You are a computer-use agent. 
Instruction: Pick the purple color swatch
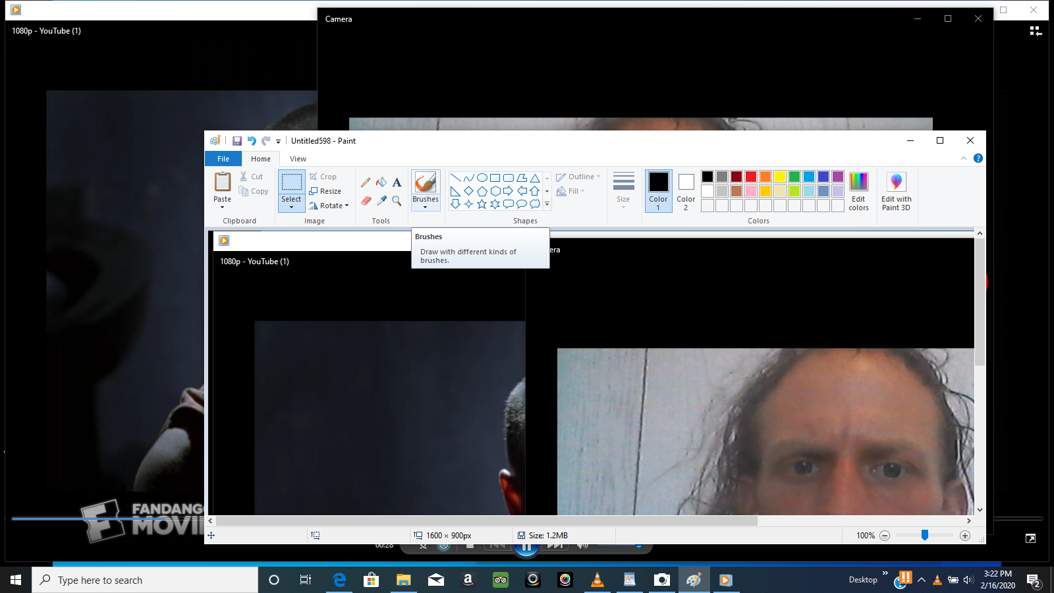pos(838,177)
